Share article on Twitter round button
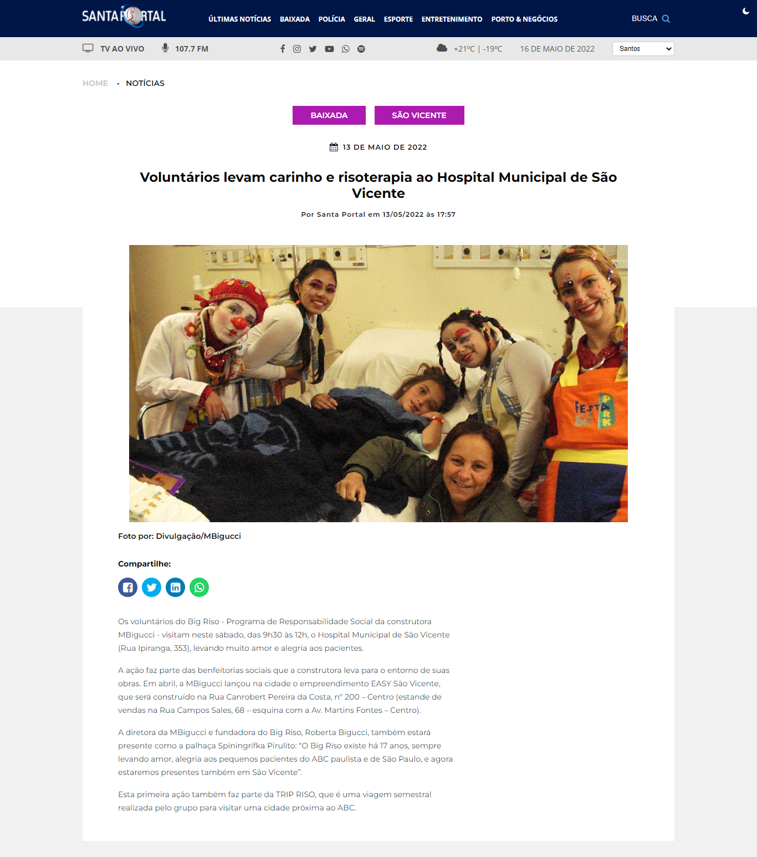The image size is (757, 857). point(151,587)
